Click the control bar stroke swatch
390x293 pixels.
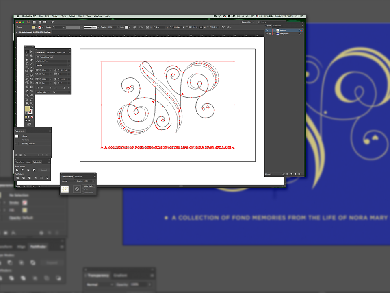pos(40,27)
